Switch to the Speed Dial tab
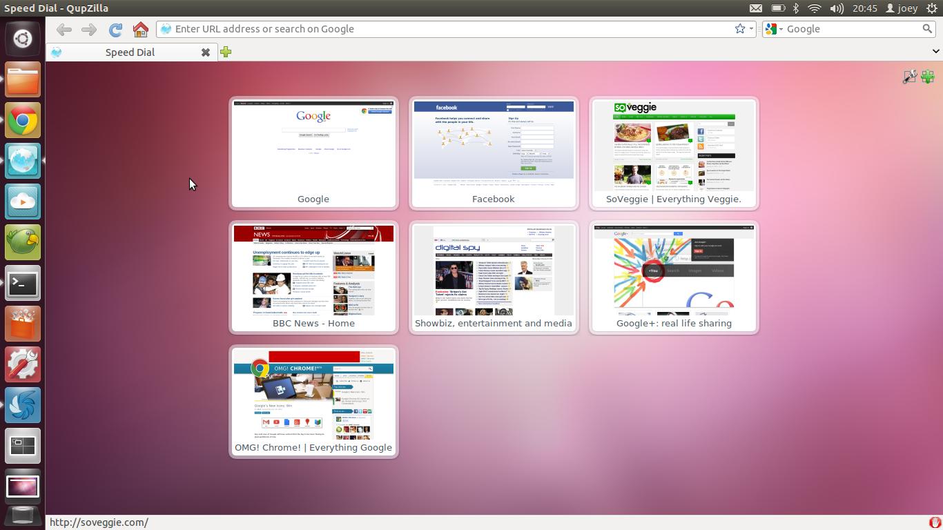The image size is (943, 530). (x=130, y=52)
